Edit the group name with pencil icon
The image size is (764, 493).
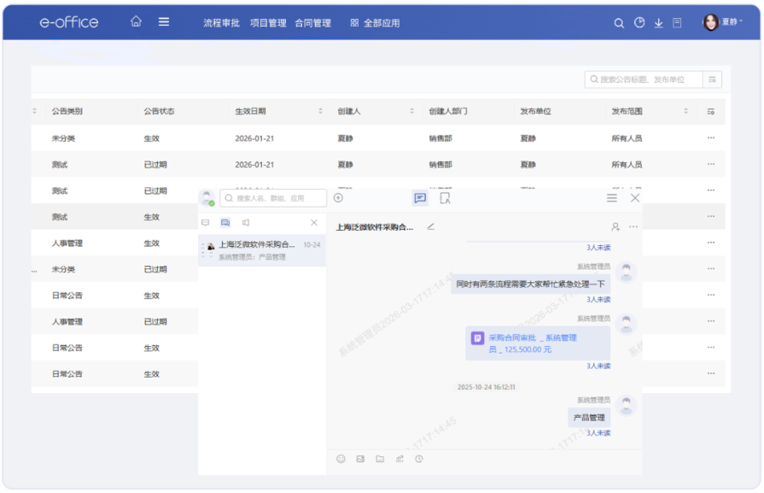[x=430, y=226]
